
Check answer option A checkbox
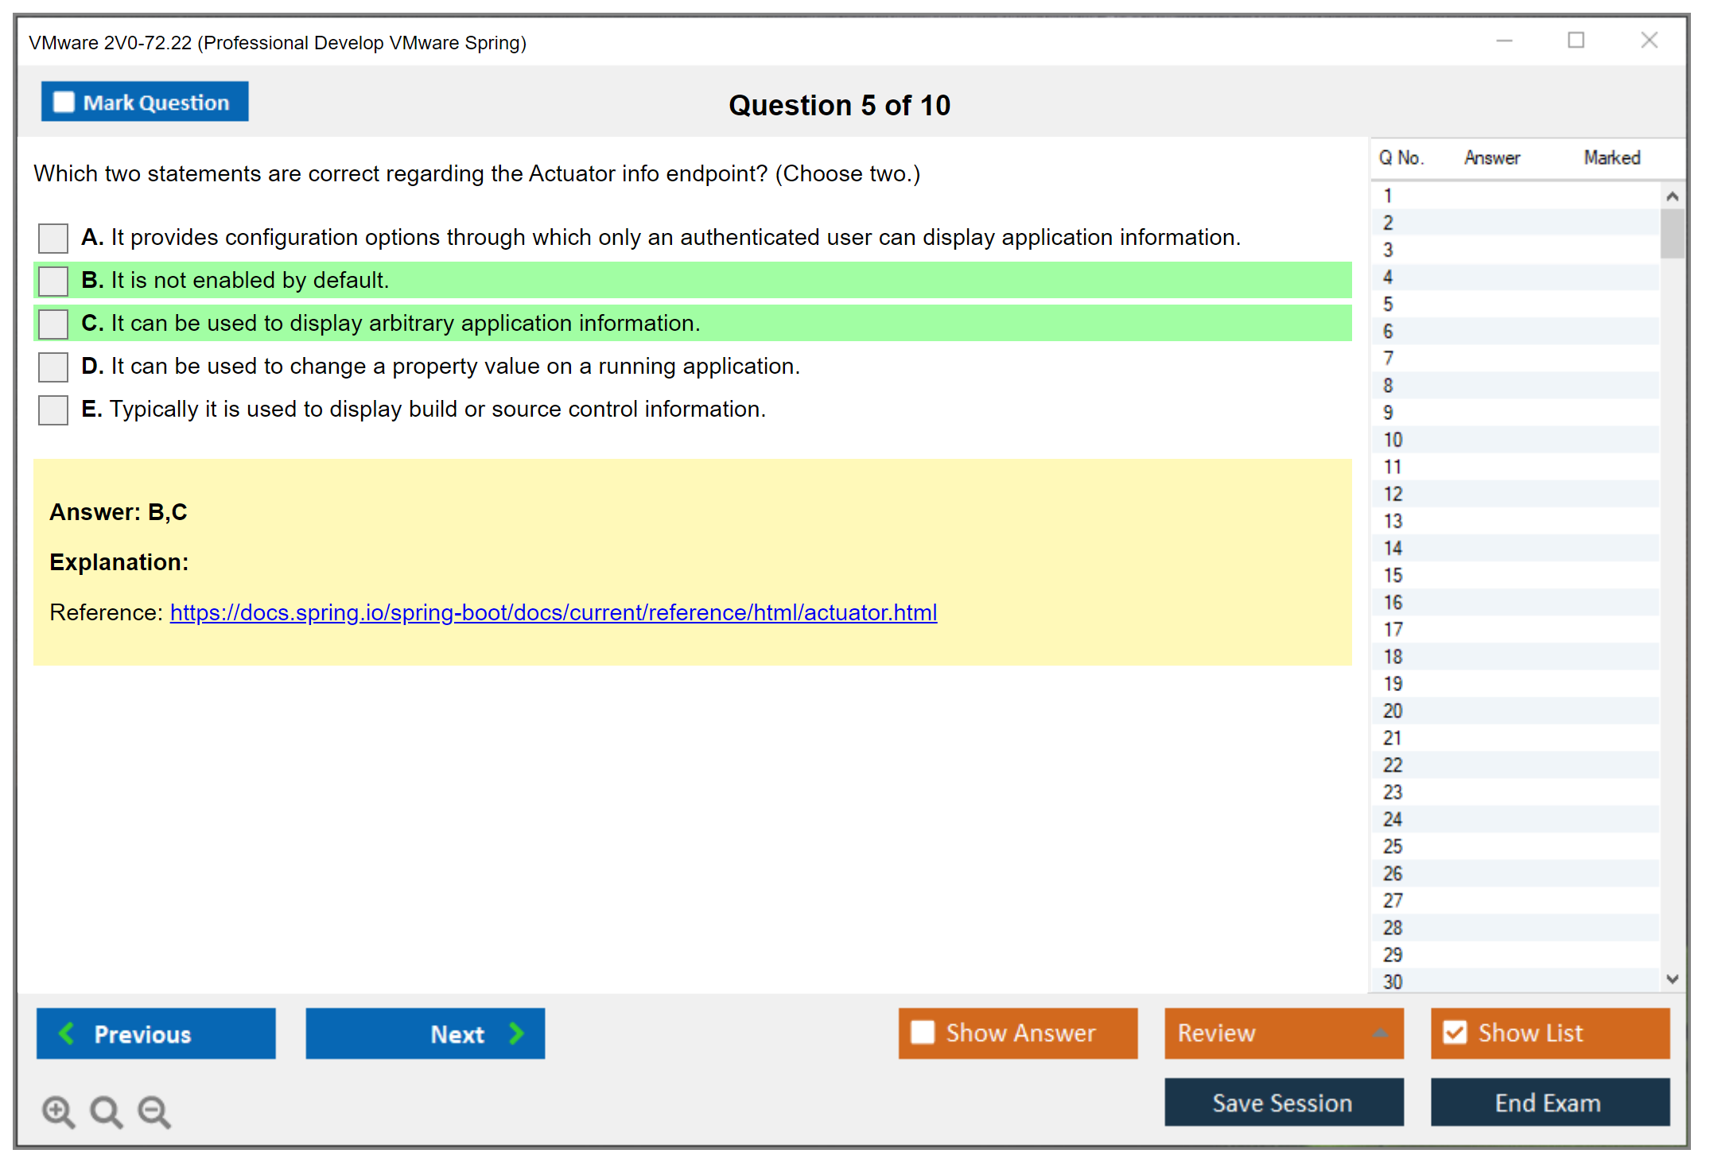tap(53, 238)
